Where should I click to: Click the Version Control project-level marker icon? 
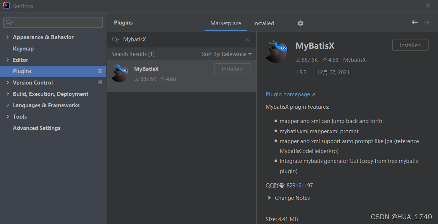(x=100, y=83)
